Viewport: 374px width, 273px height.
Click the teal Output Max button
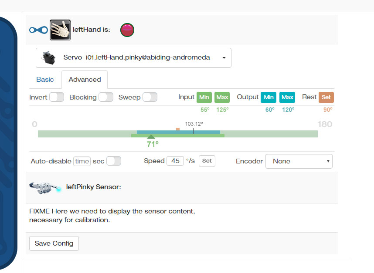pyautogui.click(x=287, y=97)
